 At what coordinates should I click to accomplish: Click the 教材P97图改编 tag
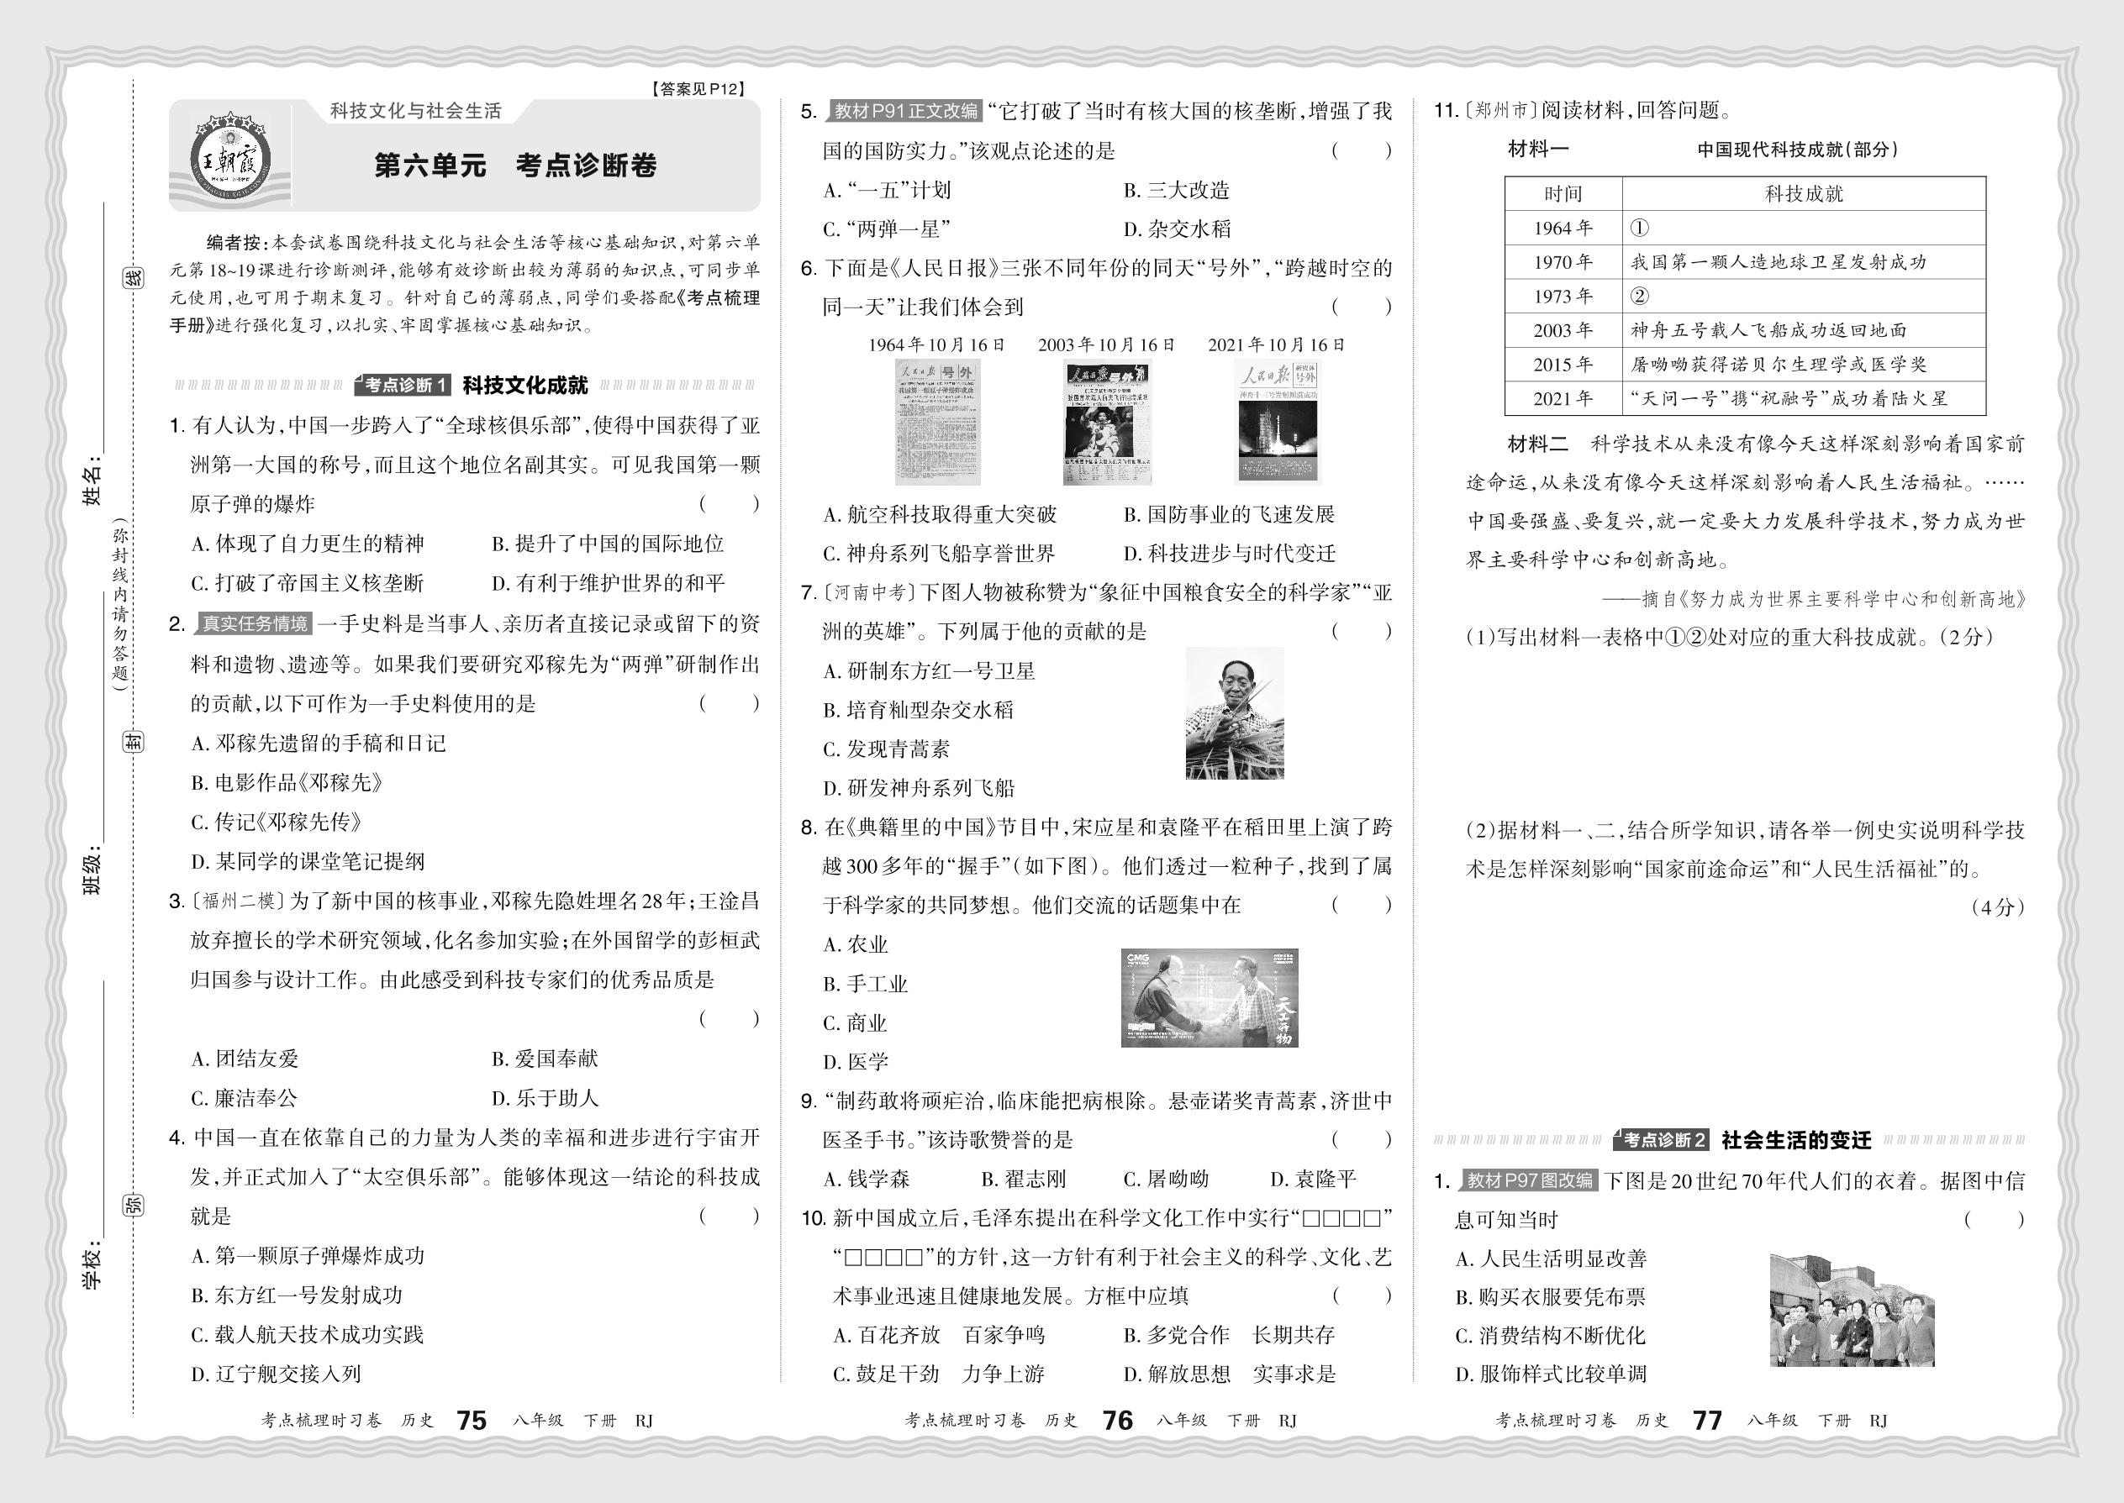point(1529,1180)
